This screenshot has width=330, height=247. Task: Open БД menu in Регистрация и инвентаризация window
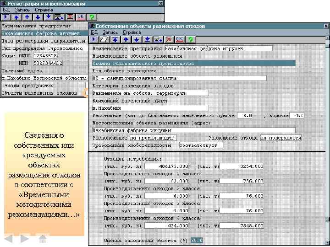click(6, 10)
